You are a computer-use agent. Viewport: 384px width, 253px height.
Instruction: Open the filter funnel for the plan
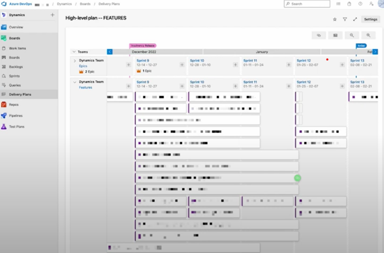(x=345, y=20)
